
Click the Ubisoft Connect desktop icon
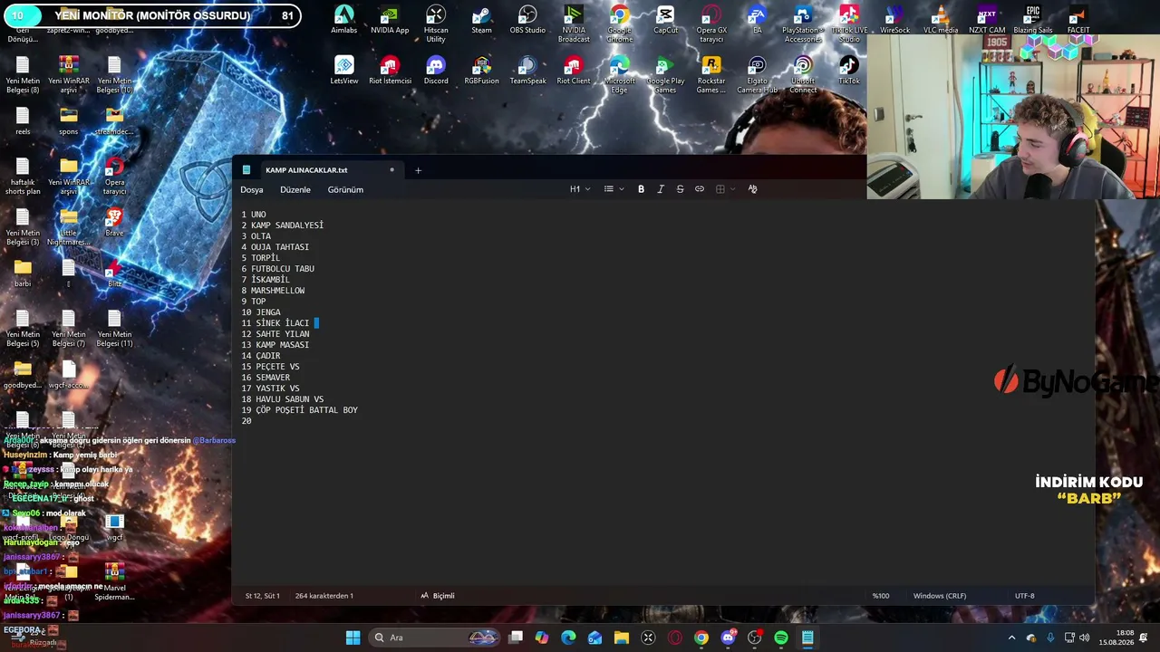click(803, 74)
